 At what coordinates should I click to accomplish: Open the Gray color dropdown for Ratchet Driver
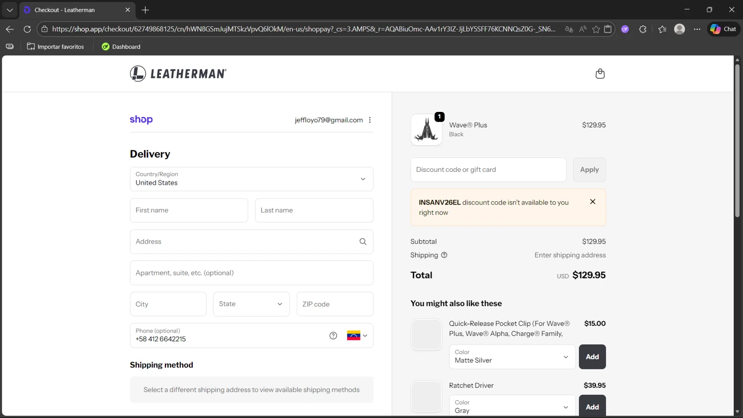tap(512, 406)
